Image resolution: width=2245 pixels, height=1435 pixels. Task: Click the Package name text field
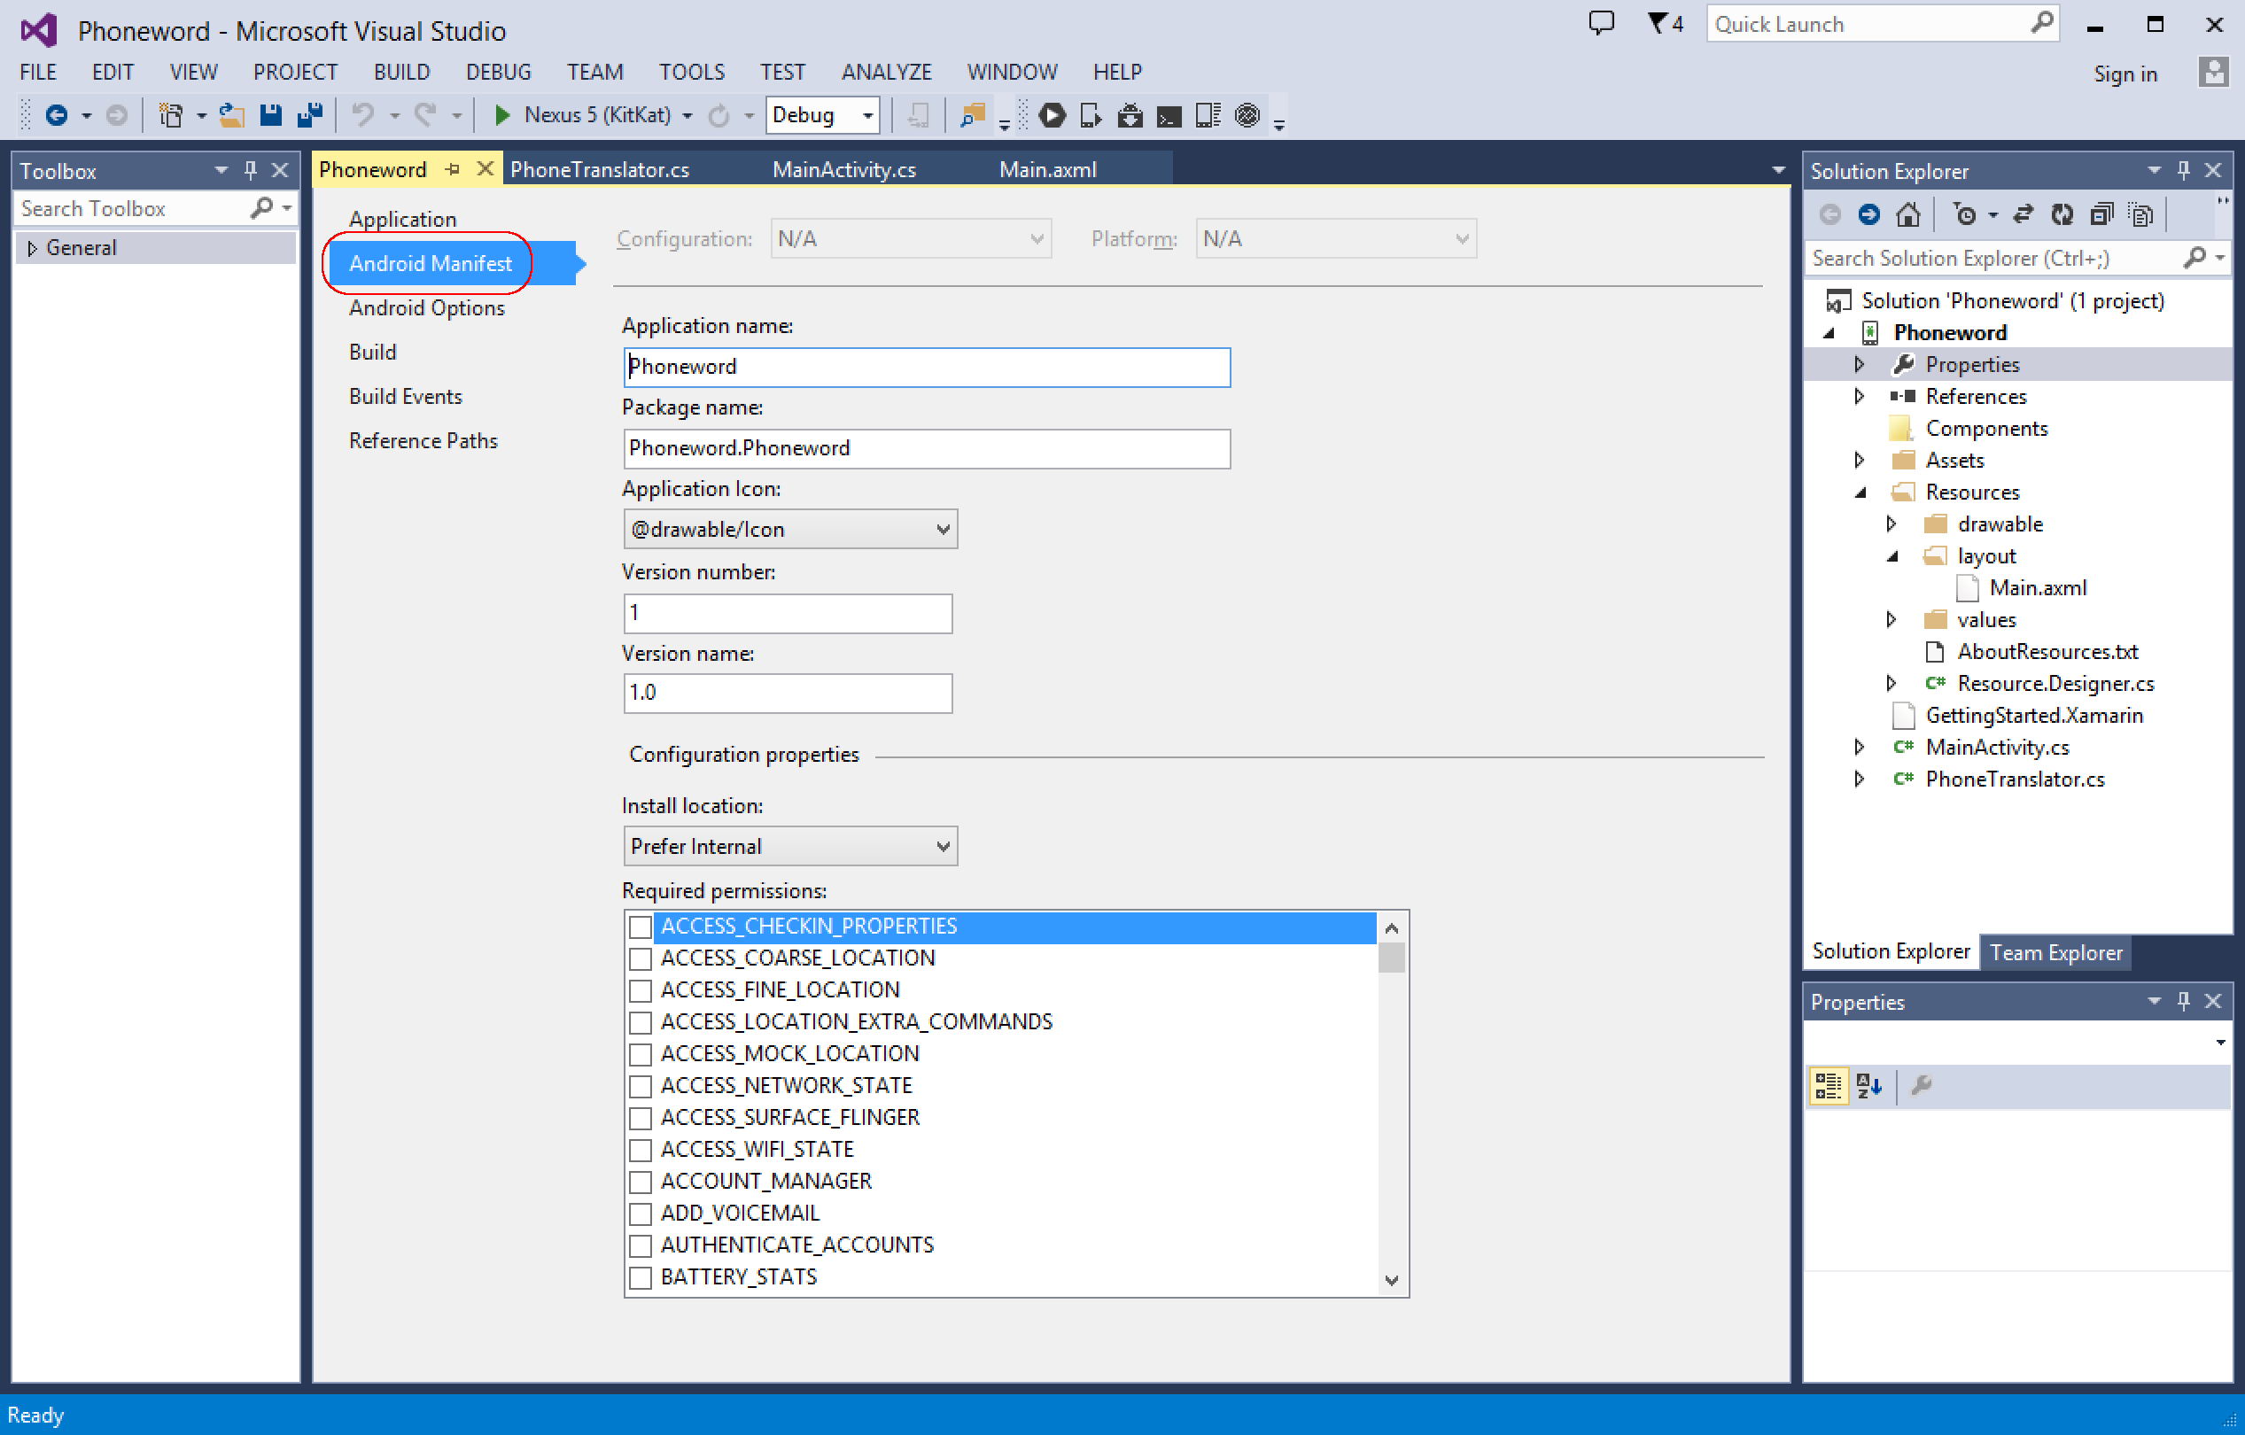point(926,448)
